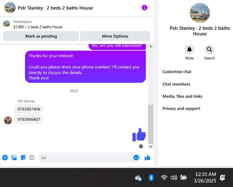
Task: Open OneDrive cloud sync tray icon
Action: tap(138, 178)
